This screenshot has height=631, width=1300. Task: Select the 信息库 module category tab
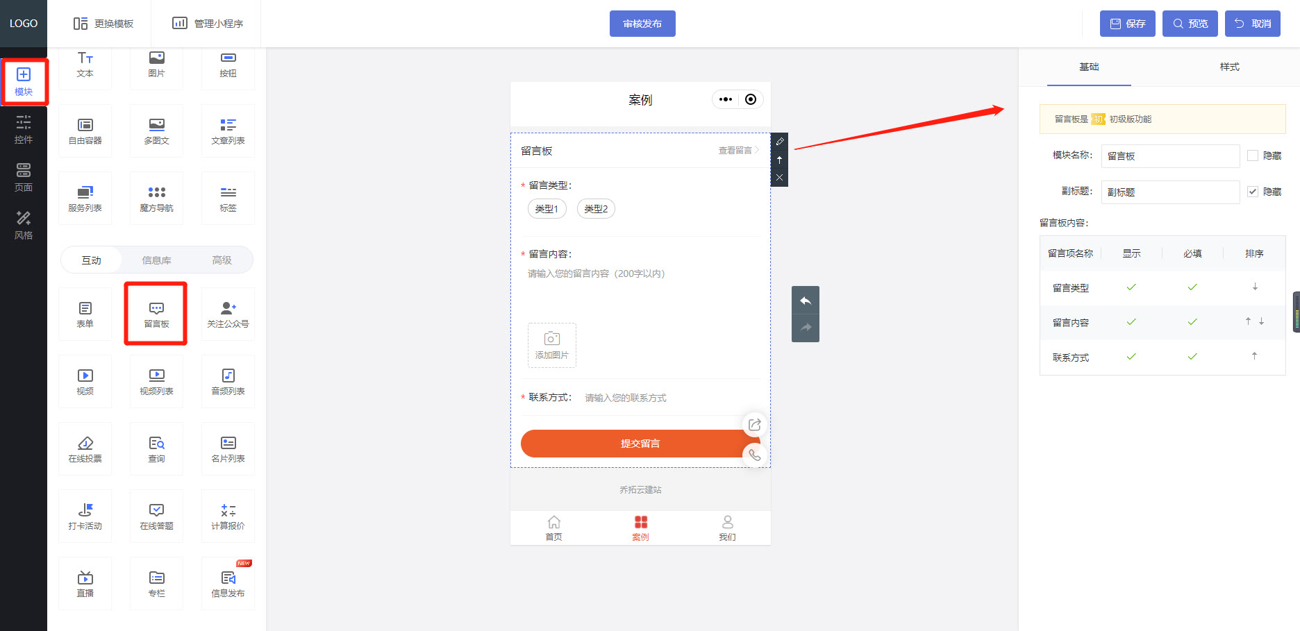156,260
